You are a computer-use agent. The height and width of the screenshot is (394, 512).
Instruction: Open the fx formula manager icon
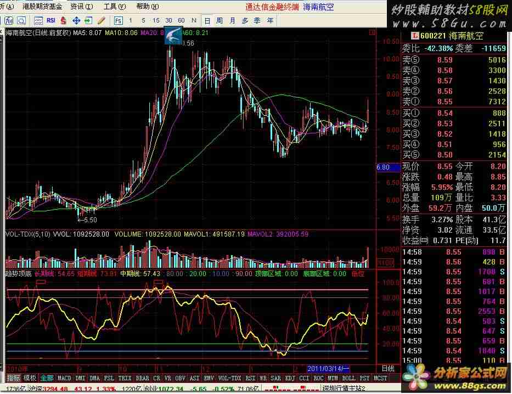[8, 21]
